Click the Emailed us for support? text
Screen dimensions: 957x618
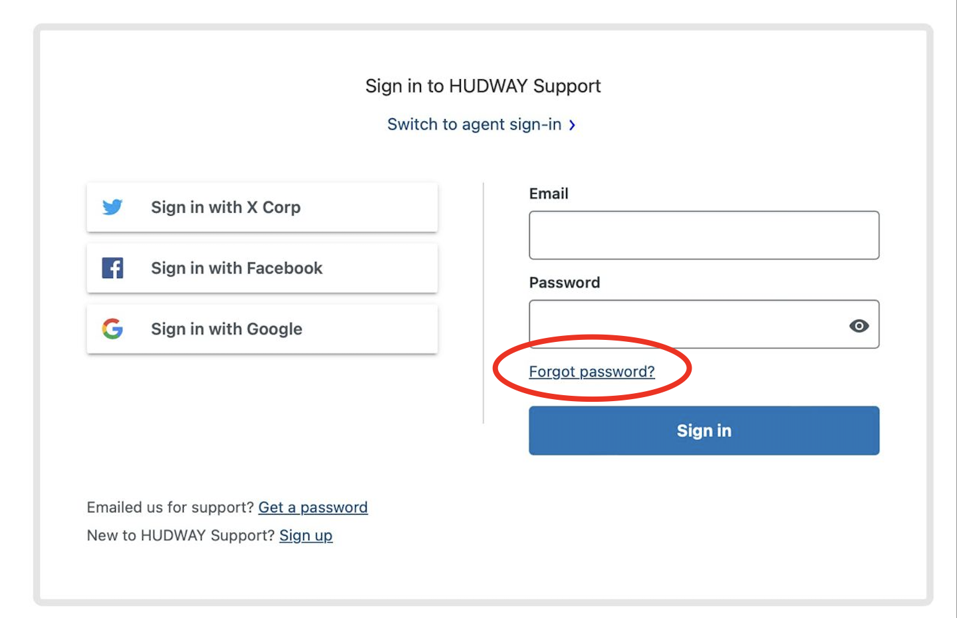point(170,508)
